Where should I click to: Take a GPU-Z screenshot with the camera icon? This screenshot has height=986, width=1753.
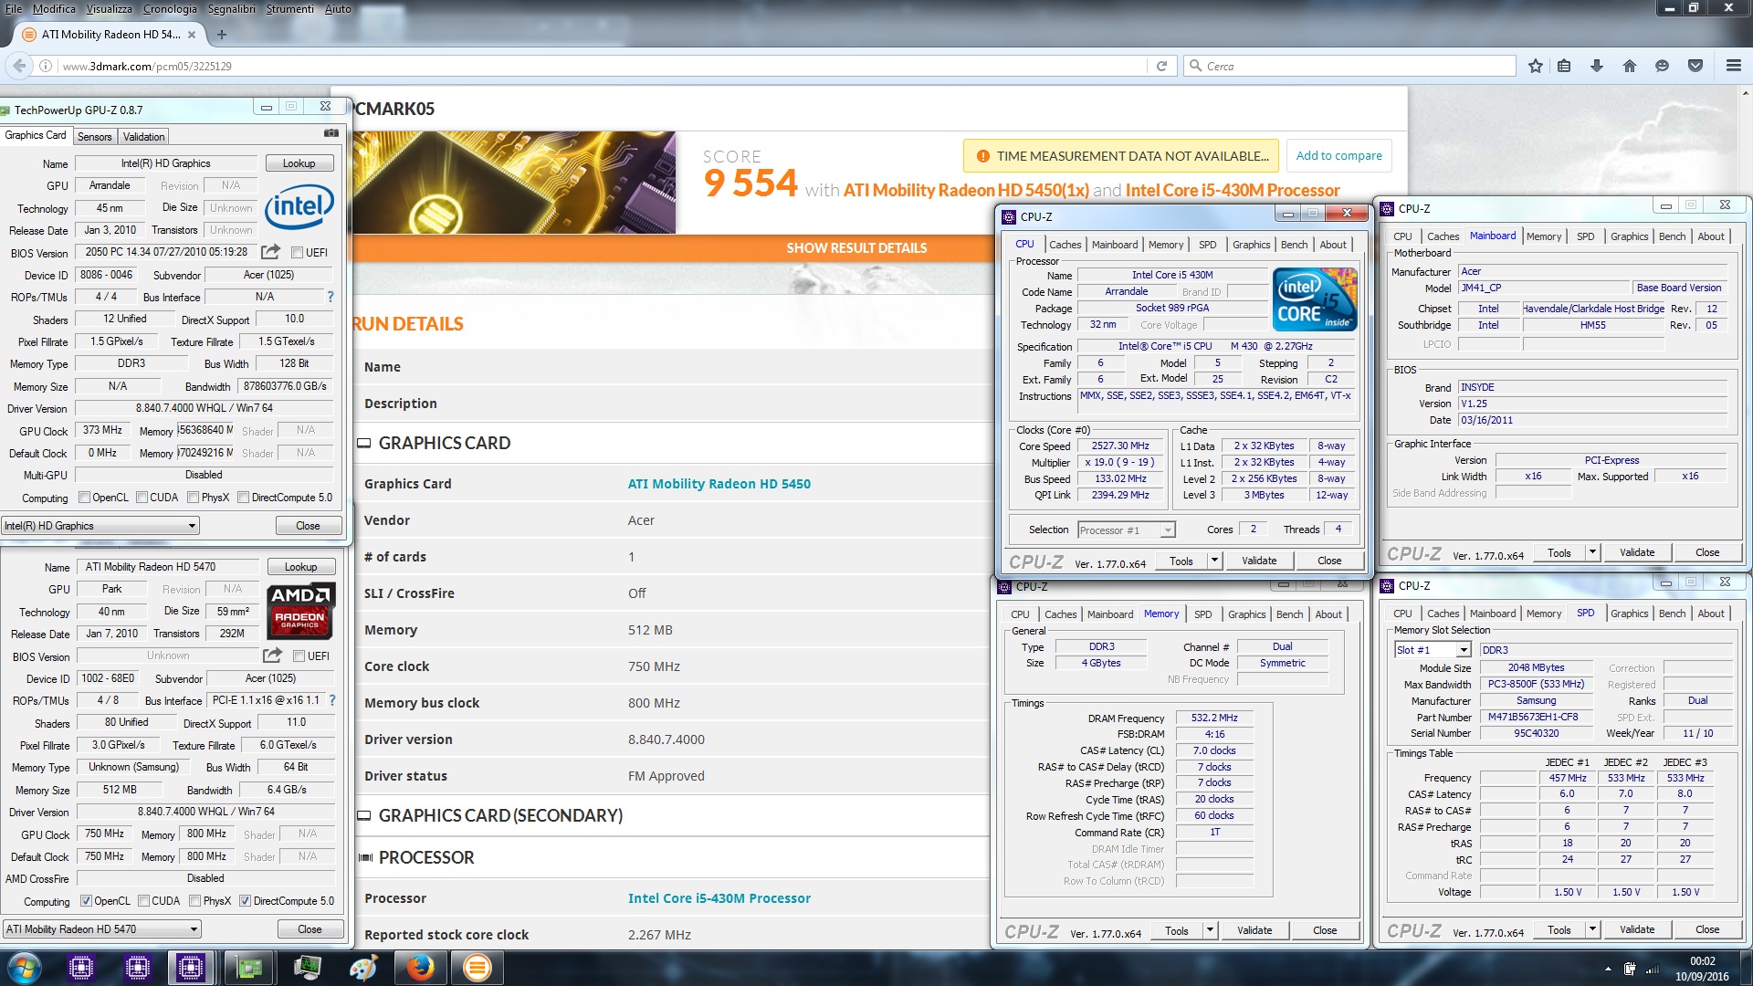331,133
